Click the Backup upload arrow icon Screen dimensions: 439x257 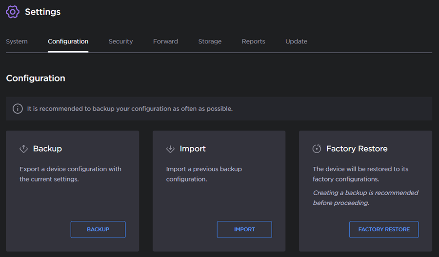point(23,149)
